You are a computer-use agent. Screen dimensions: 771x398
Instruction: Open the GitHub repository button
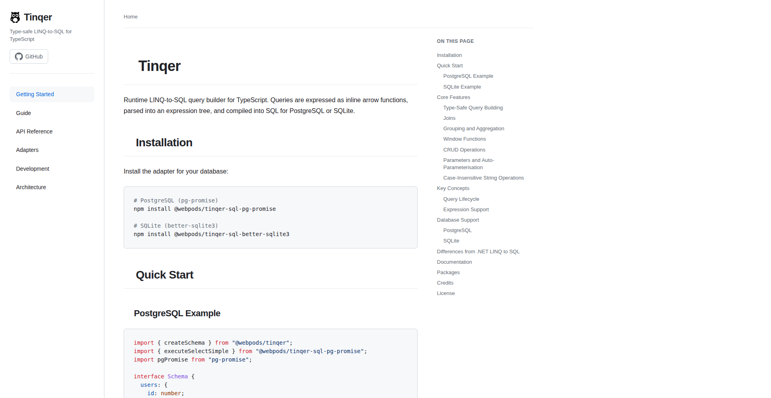[x=29, y=57]
